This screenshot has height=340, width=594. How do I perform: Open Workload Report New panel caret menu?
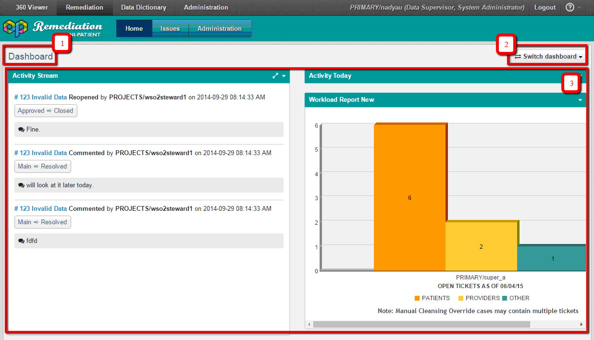click(580, 100)
